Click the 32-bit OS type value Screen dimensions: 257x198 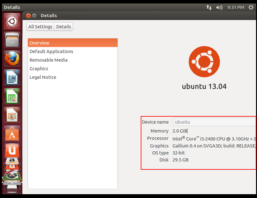coord(179,153)
